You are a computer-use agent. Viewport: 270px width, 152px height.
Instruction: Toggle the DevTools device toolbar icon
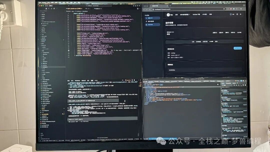pyautogui.click(x=146, y=81)
